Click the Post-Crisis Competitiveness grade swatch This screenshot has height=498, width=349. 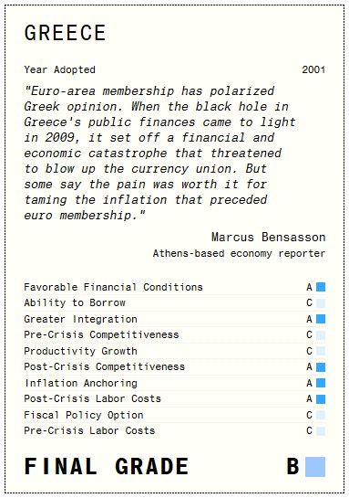click(x=321, y=366)
